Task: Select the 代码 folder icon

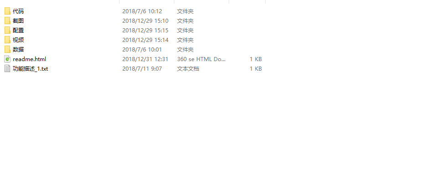Action: 7,11
